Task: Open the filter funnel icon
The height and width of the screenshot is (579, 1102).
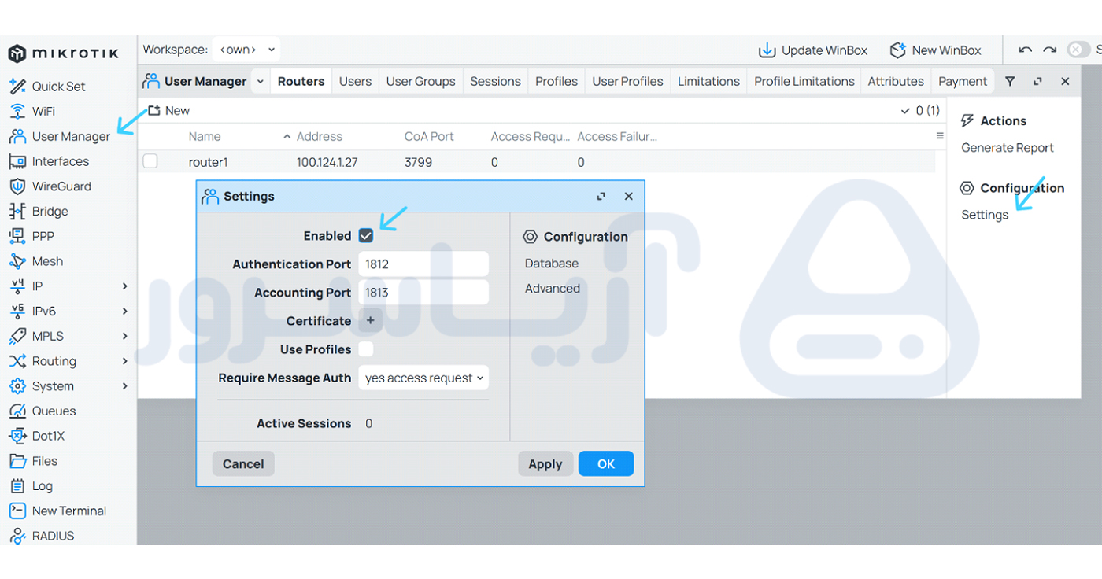Action: [1010, 81]
